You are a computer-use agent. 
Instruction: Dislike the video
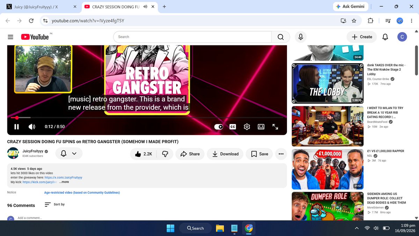165,154
